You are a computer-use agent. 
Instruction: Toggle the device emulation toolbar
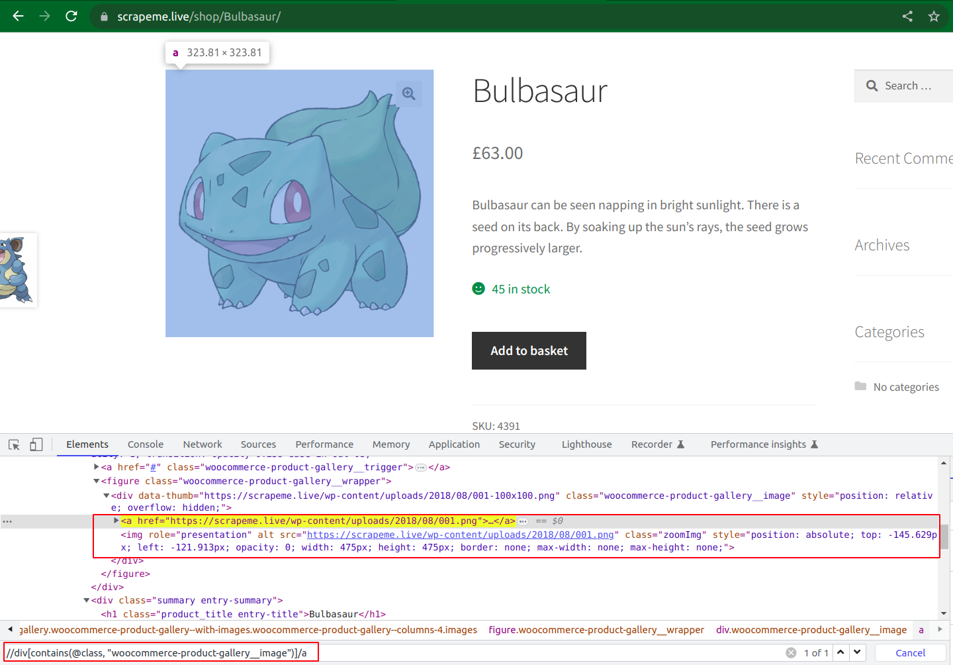tap(36, 444)
